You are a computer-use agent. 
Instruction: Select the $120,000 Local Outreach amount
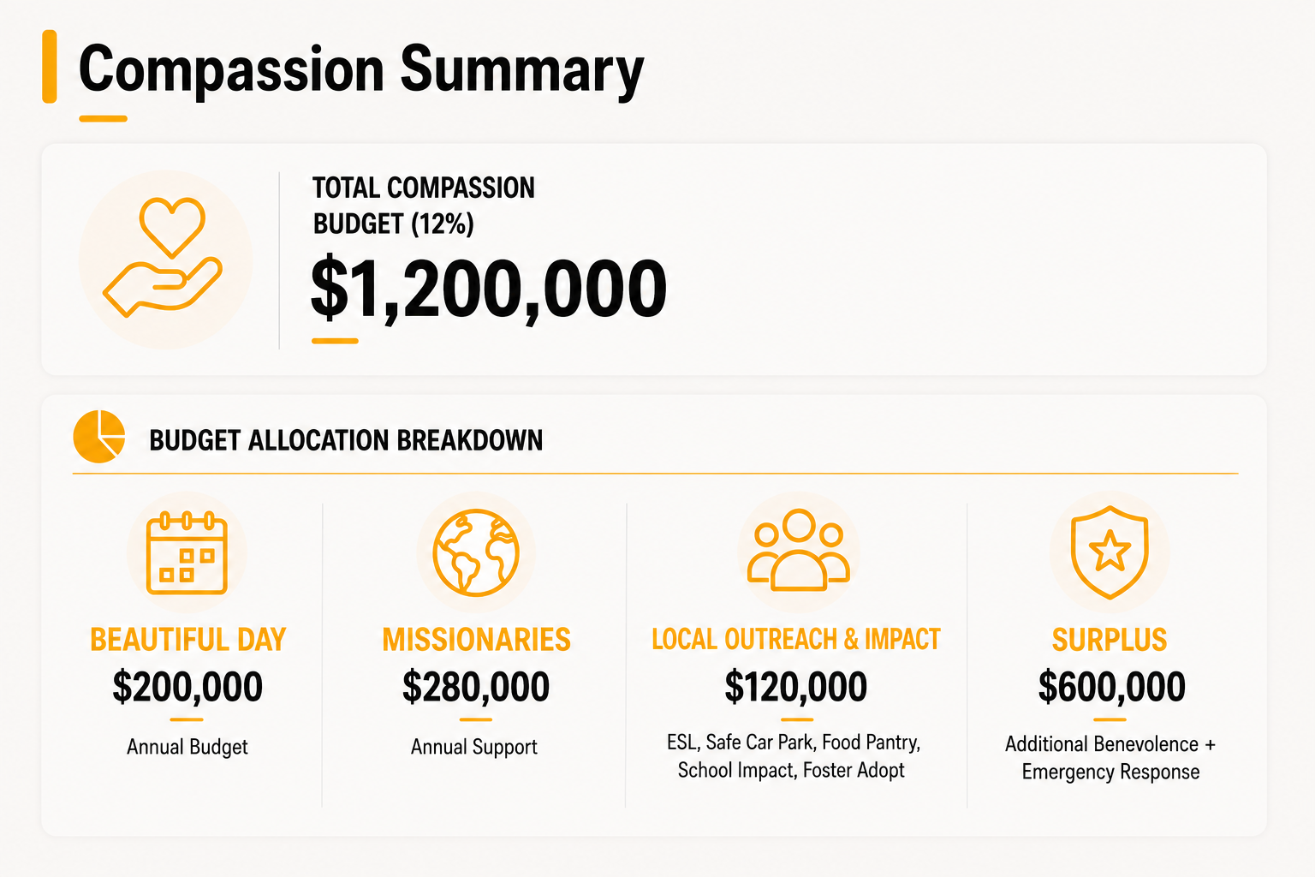click(x=796, y=687)
